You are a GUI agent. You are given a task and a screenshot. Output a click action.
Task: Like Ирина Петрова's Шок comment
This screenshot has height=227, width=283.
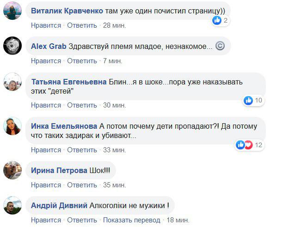[x=46, y=185]
